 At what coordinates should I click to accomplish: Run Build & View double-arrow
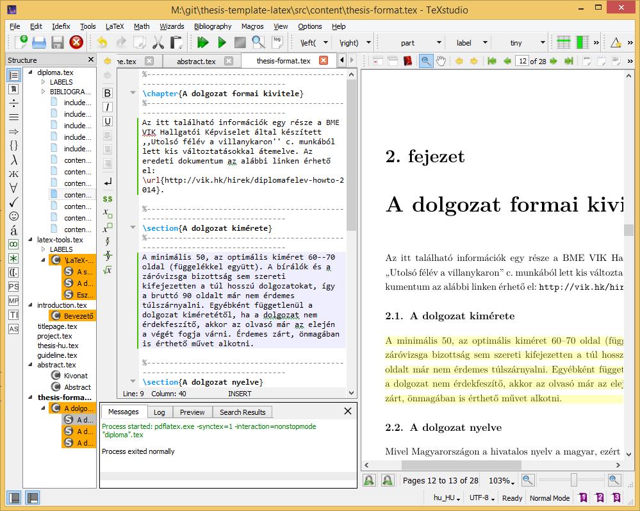coord(203,42)
